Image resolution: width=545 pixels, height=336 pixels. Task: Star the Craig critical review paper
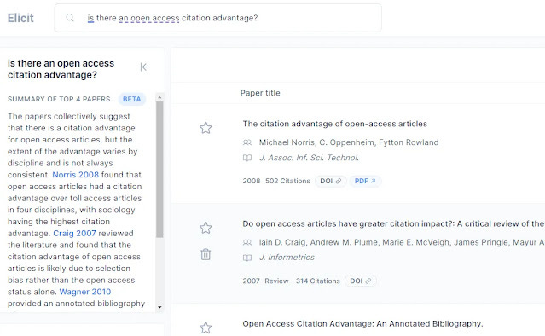pyautogui.click(x=206, y=228)
